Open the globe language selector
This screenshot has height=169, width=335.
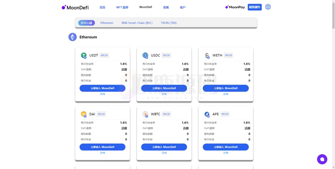268,7
